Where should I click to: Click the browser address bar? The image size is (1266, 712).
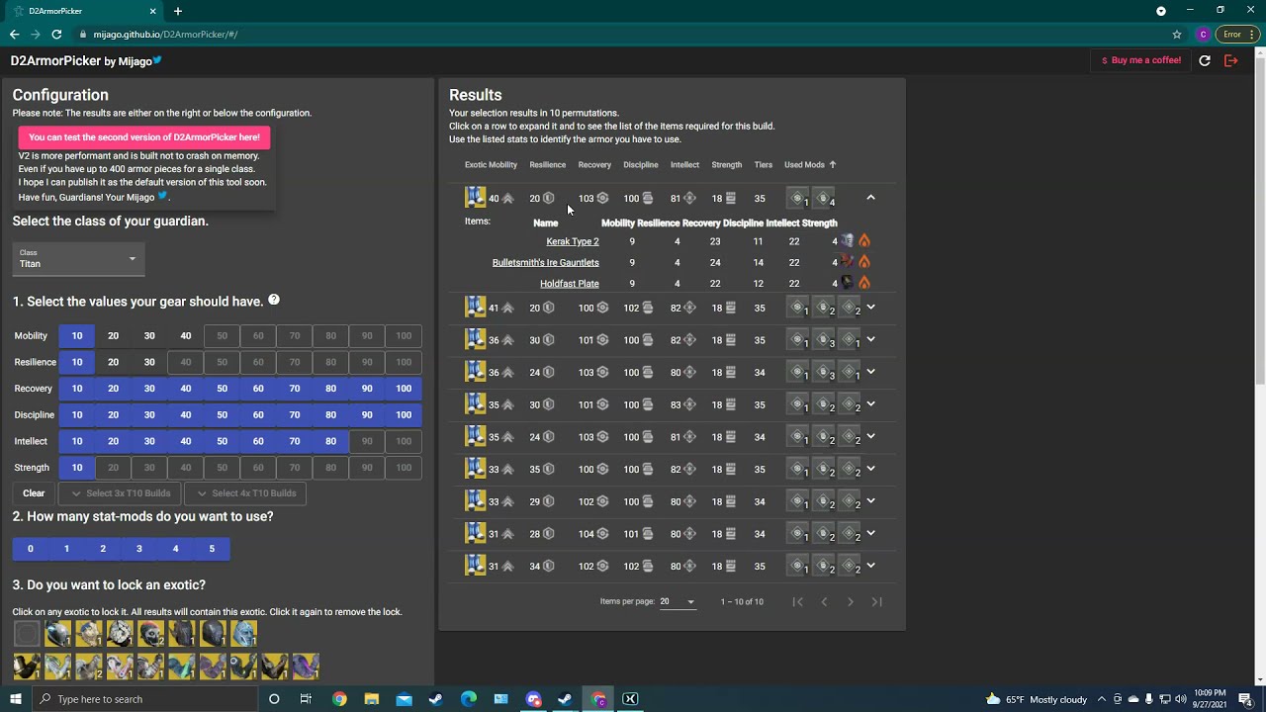[x=623, y=34]
